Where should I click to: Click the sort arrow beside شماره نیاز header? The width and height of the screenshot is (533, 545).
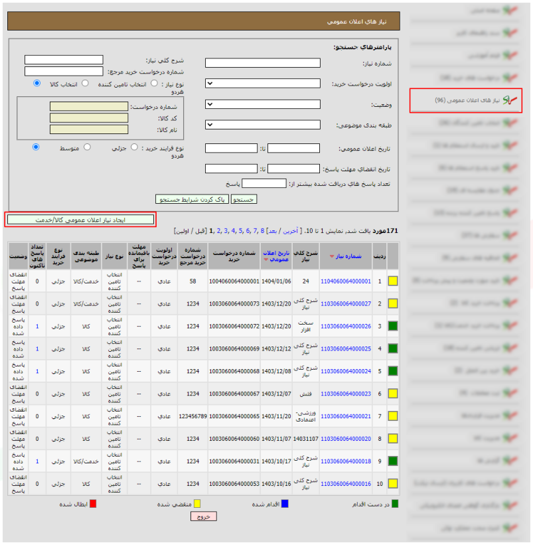332,256
